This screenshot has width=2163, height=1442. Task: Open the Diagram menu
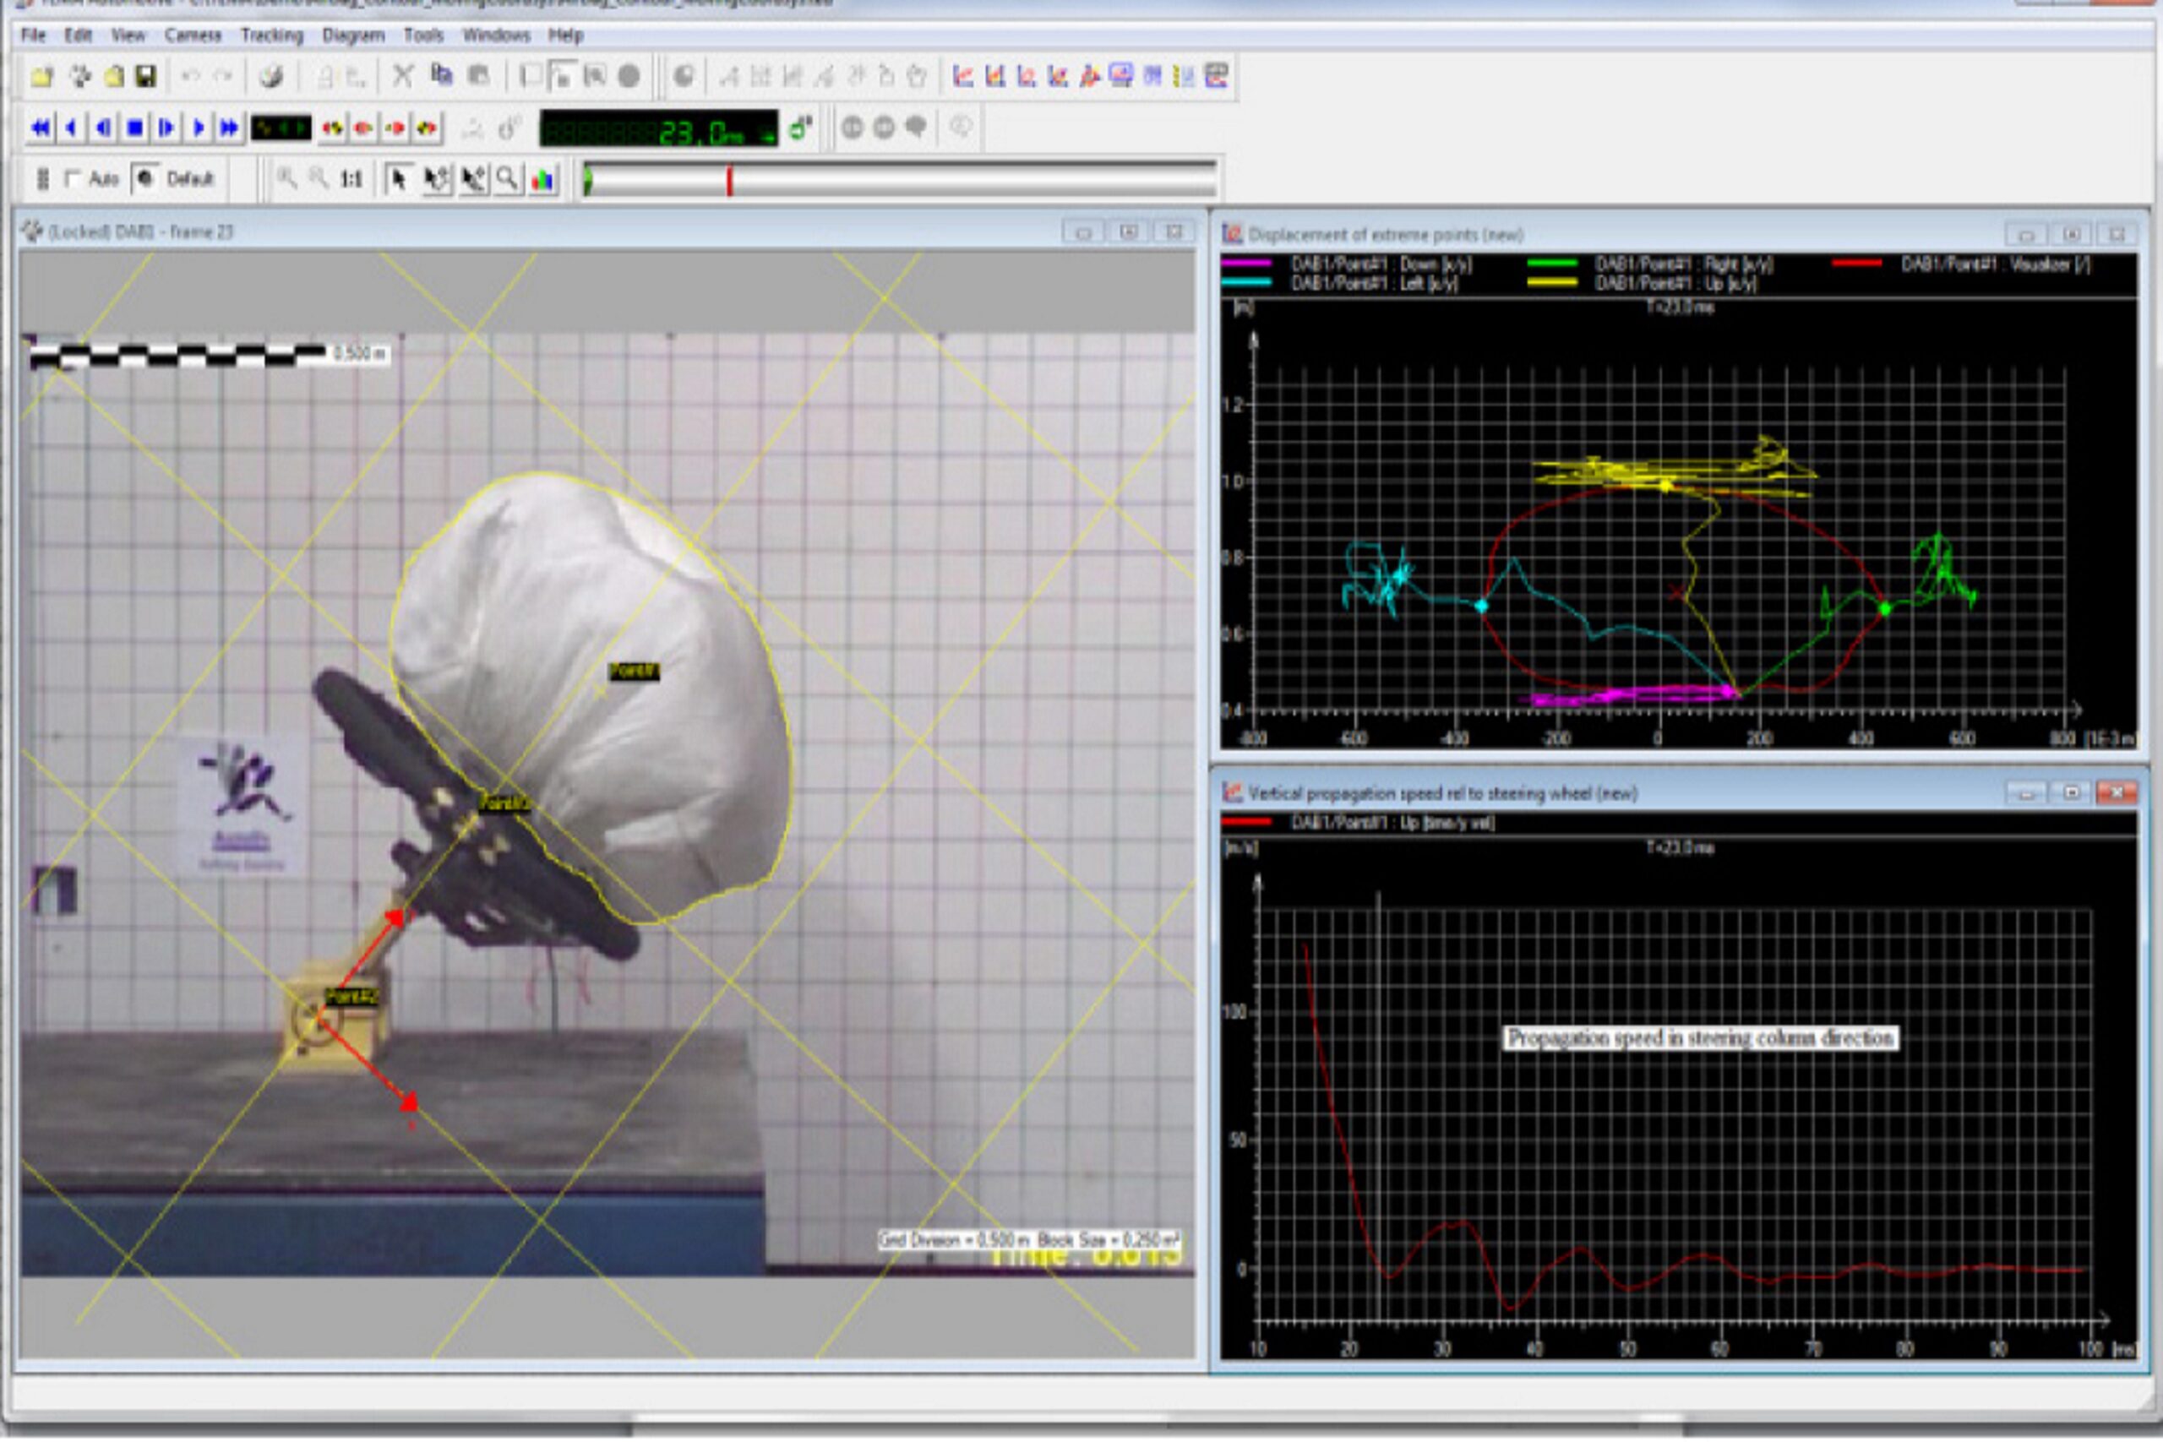pyautogui.click(x=353, y=35)
